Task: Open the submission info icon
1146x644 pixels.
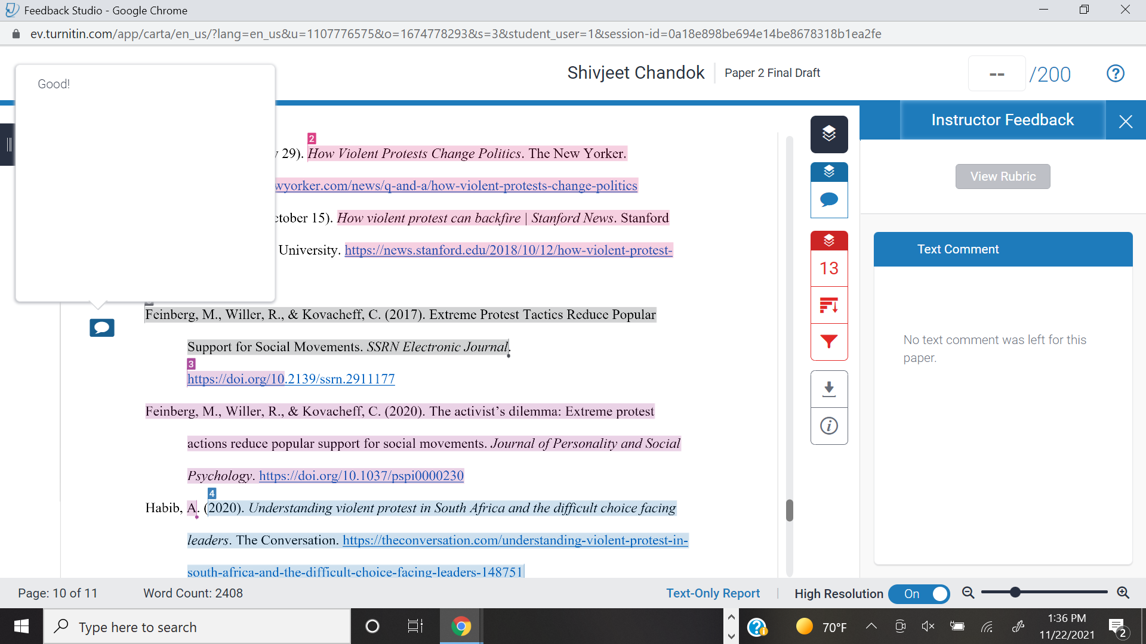Action: 829,426
